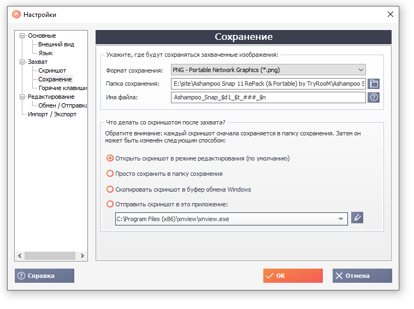Click the file name input field
Screen dimensions: 414x309
pos(268,97)
